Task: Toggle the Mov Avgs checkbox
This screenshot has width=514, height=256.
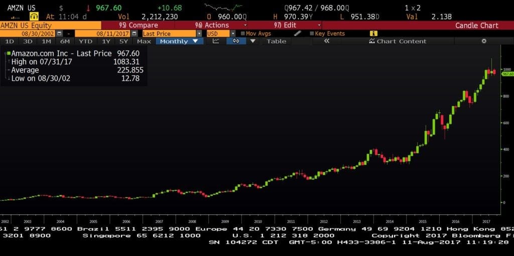Action: 243,34
